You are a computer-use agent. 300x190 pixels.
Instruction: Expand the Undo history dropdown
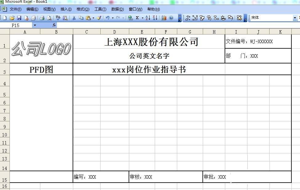[x=112, y=18]
